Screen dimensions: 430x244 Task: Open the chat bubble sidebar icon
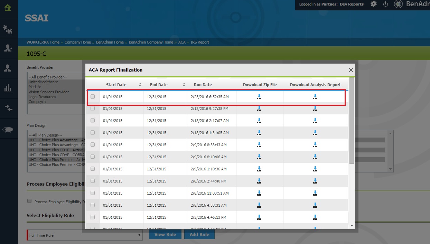8,130
